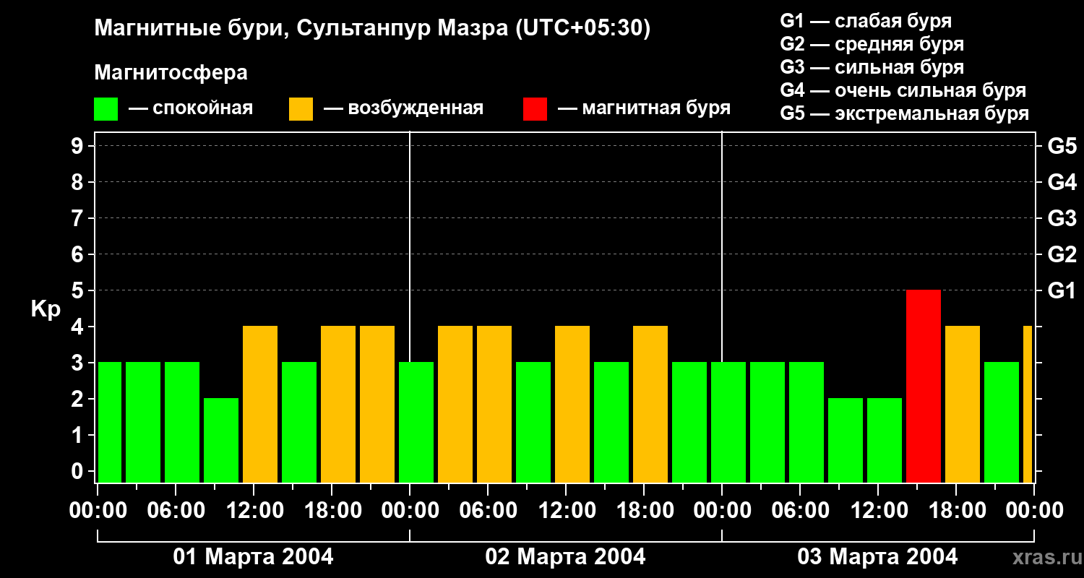This screenshot has height=578, width=1084.
Task: Click the Kp axis value '6'
Action: click(79, 254)
